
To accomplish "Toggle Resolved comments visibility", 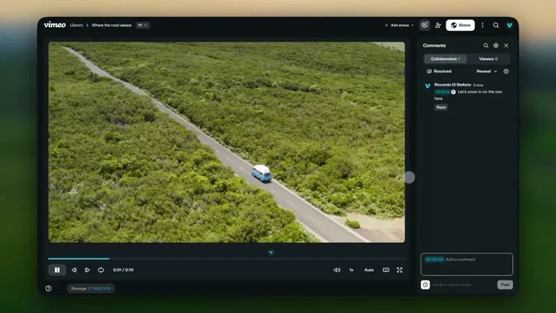I will tap(439, 71).
